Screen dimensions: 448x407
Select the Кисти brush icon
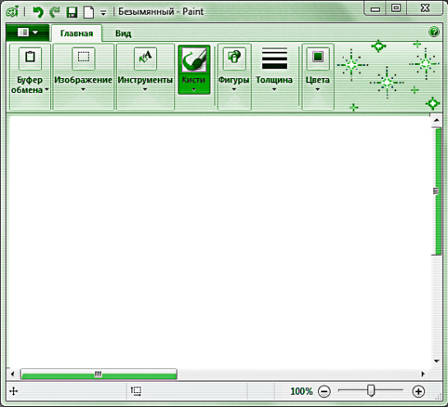pyautogui.click(x=194, y=59)
